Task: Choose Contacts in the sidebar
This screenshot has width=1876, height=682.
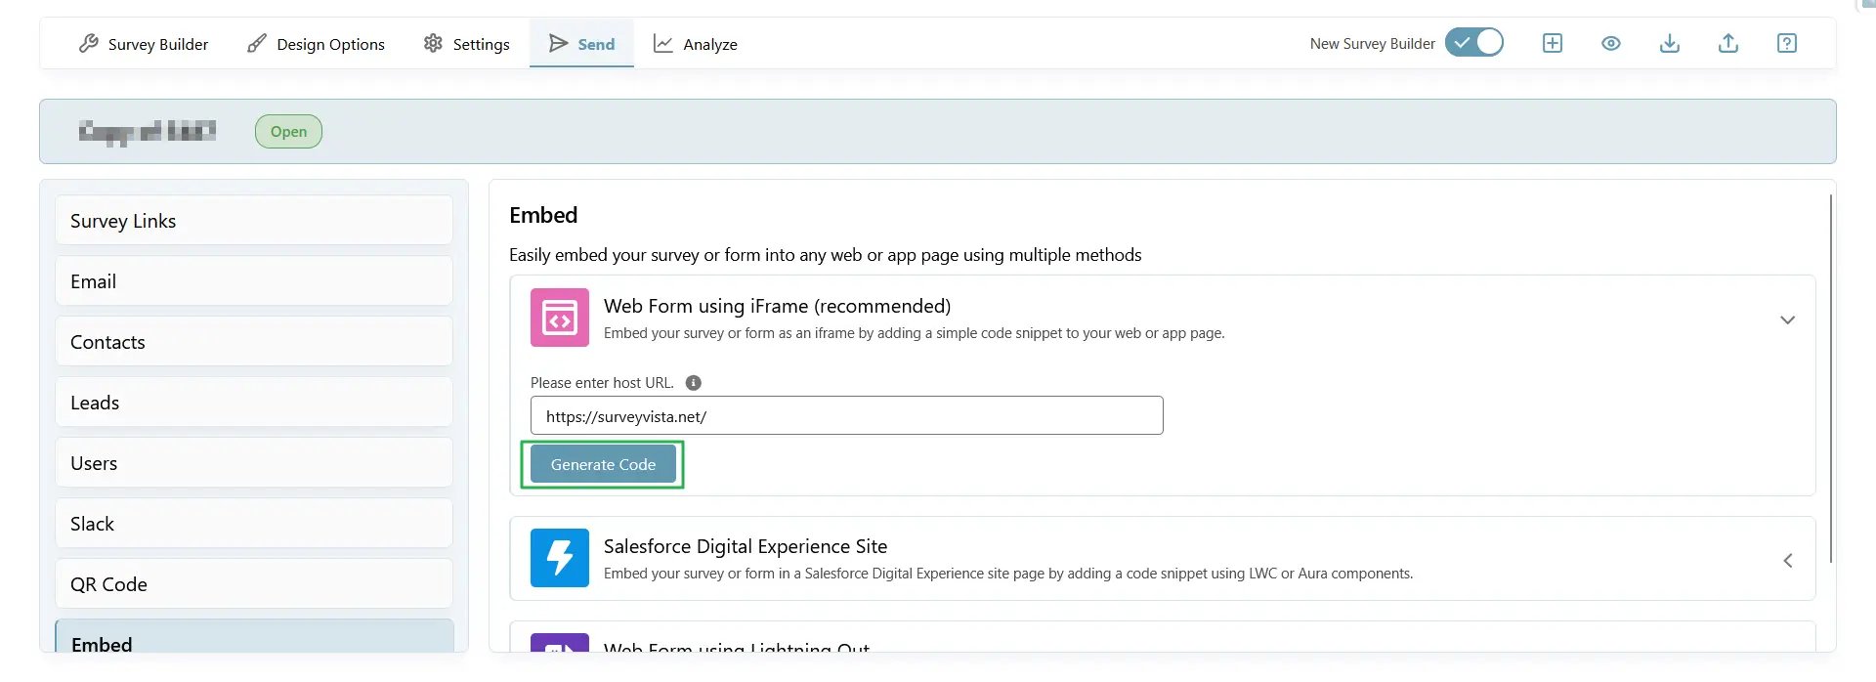Action: (x=254, y=342)
